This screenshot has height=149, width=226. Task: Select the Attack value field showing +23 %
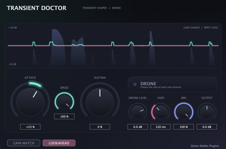coord(30,127)
